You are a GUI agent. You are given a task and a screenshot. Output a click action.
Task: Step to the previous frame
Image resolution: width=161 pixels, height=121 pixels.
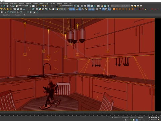152,117
